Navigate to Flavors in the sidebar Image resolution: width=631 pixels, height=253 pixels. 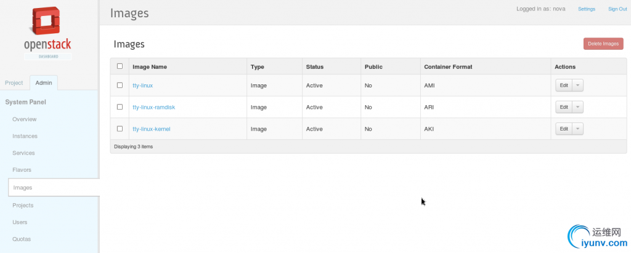click(x=22, y=169)
